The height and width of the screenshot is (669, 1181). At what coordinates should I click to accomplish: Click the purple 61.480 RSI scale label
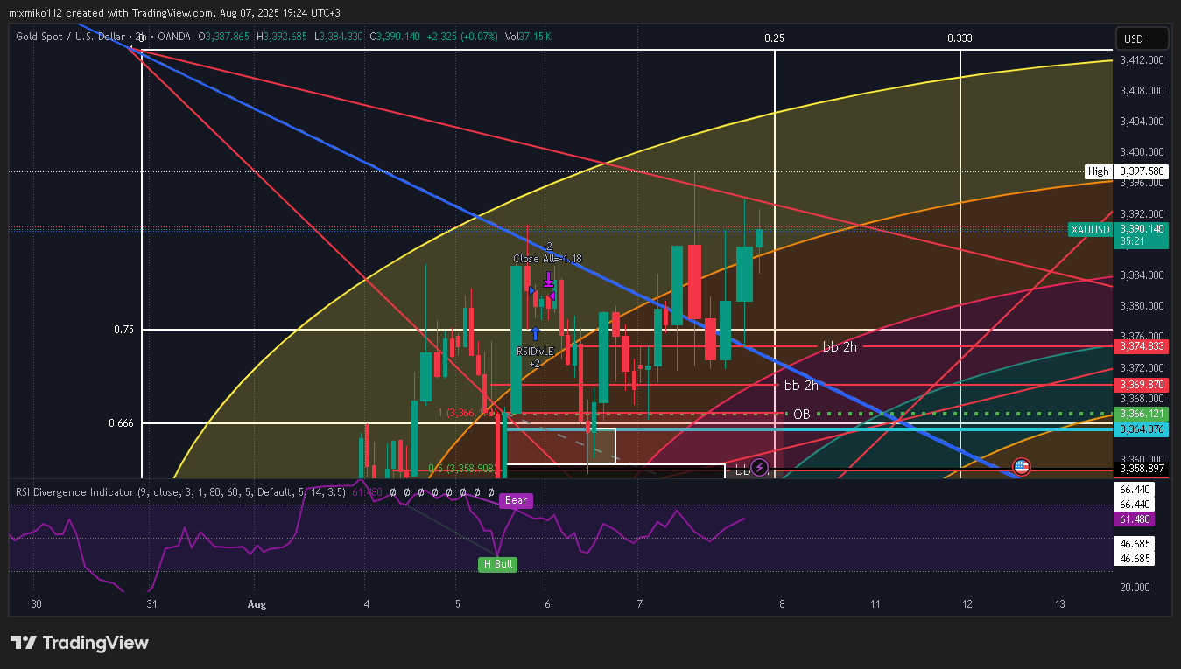(x=1135, y=519)
